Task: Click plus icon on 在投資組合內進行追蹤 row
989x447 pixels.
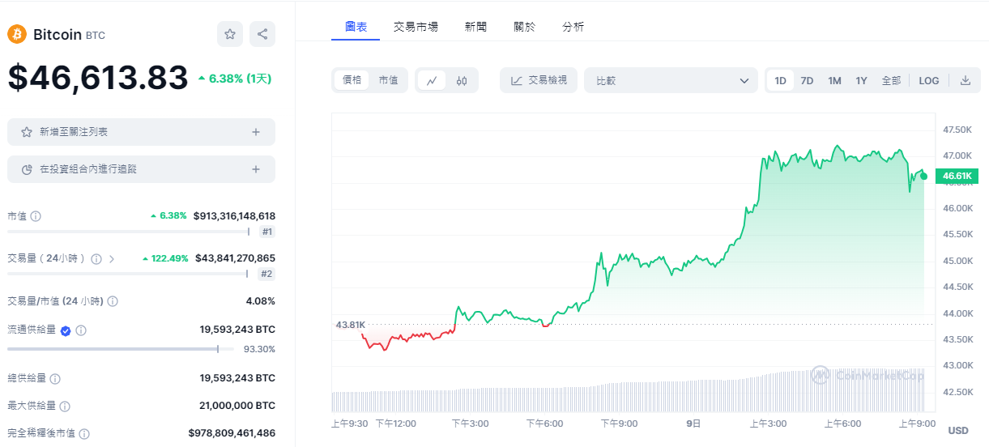Action: [x=256, y=169]
